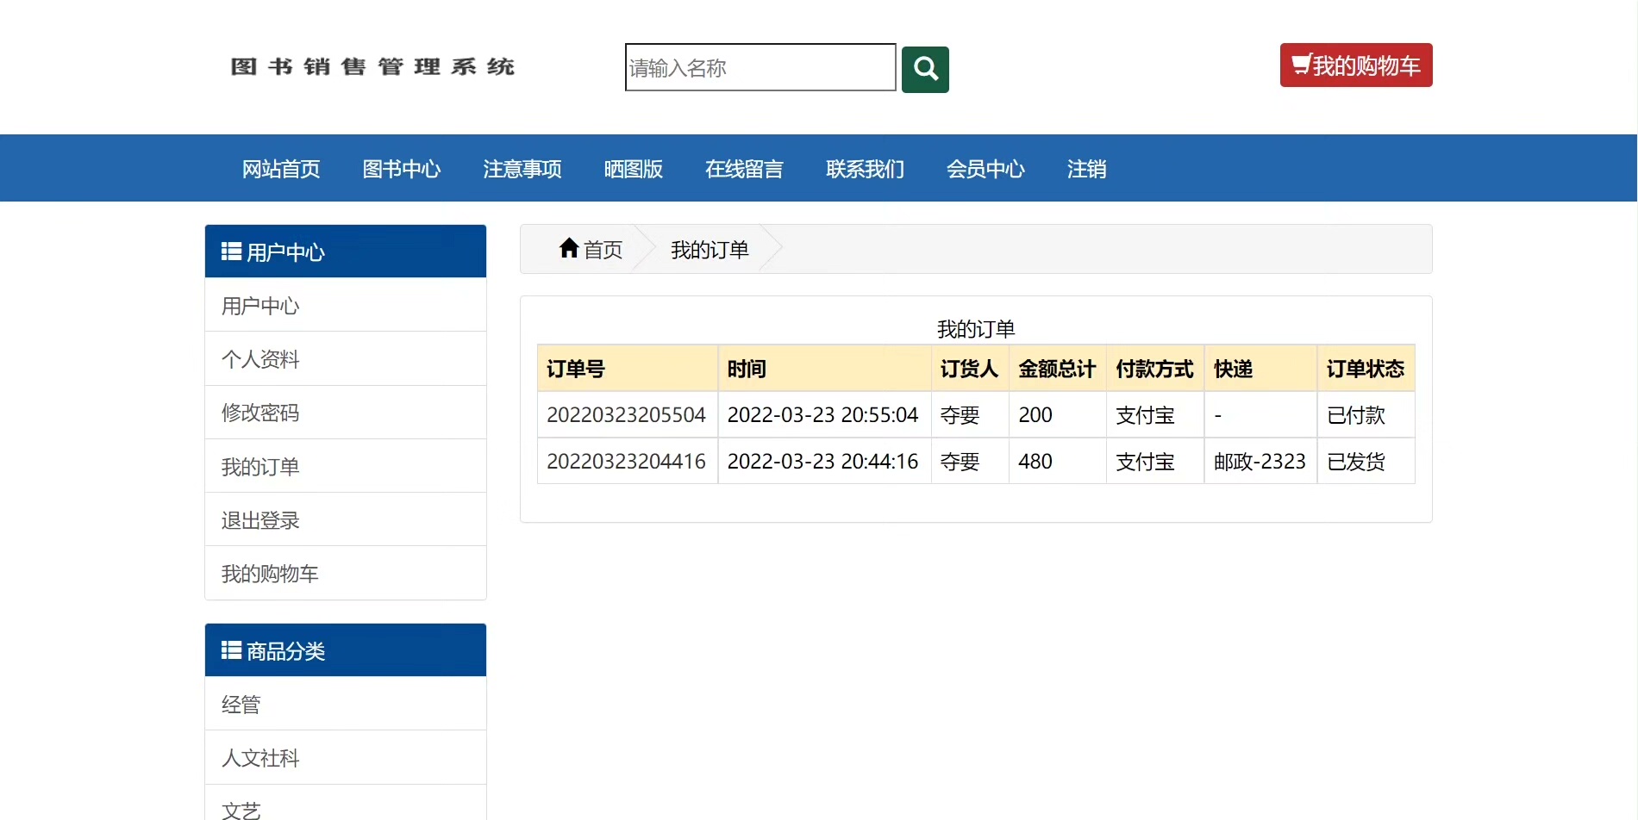Type in the 请输入名称 search field
This screenshot has width=1638, height=820.
coord(760,67)
